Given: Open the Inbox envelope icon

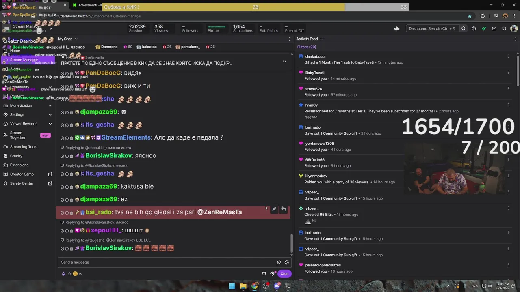Looking at the screenshot, I should [x=494, y=28].
